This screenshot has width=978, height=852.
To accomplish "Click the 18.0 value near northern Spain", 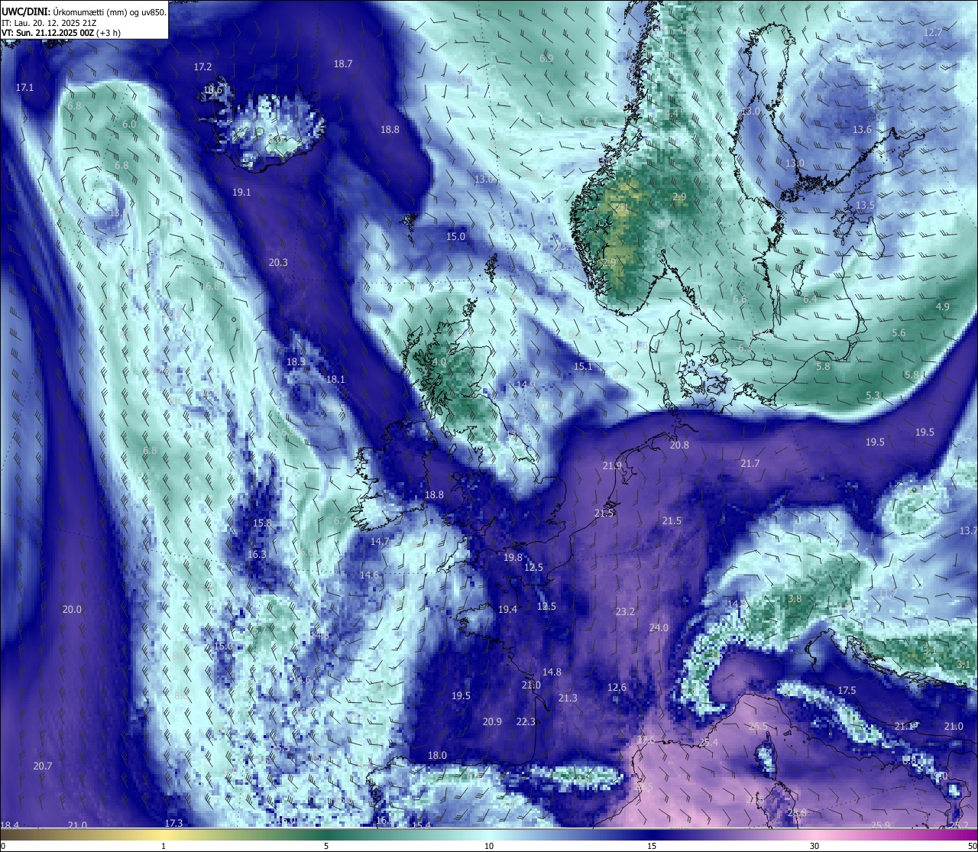I will coord(437,756).
